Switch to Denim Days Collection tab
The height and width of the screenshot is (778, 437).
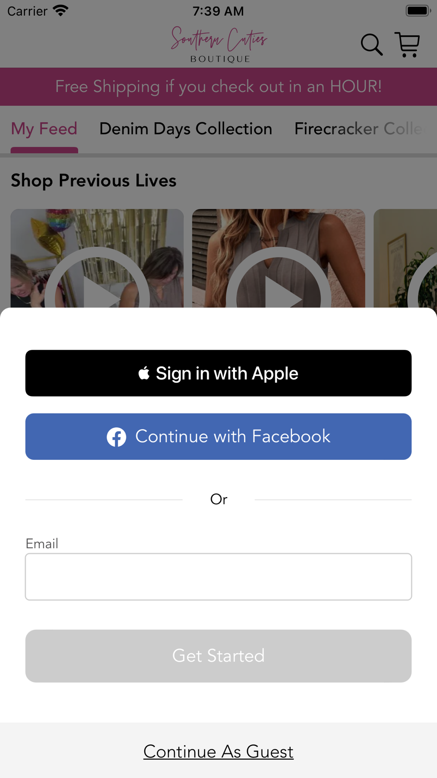186,129
